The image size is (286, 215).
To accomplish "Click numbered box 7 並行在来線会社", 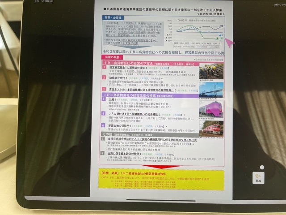I will coord(103,139).
